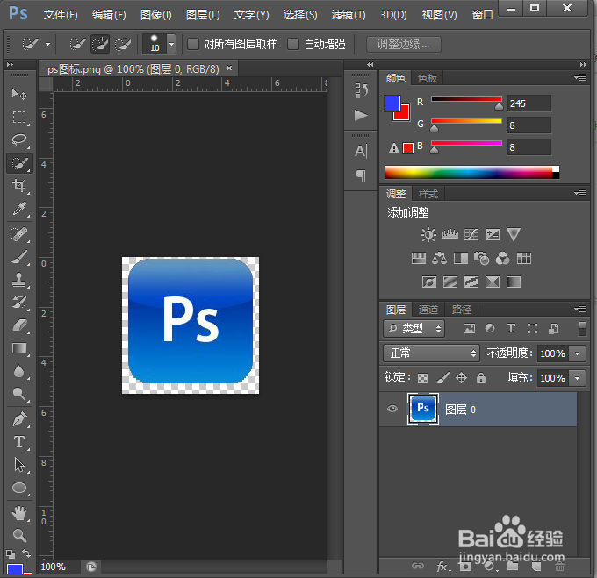
Task: Add a Levels adjustment
Action: tap(450, 235)
